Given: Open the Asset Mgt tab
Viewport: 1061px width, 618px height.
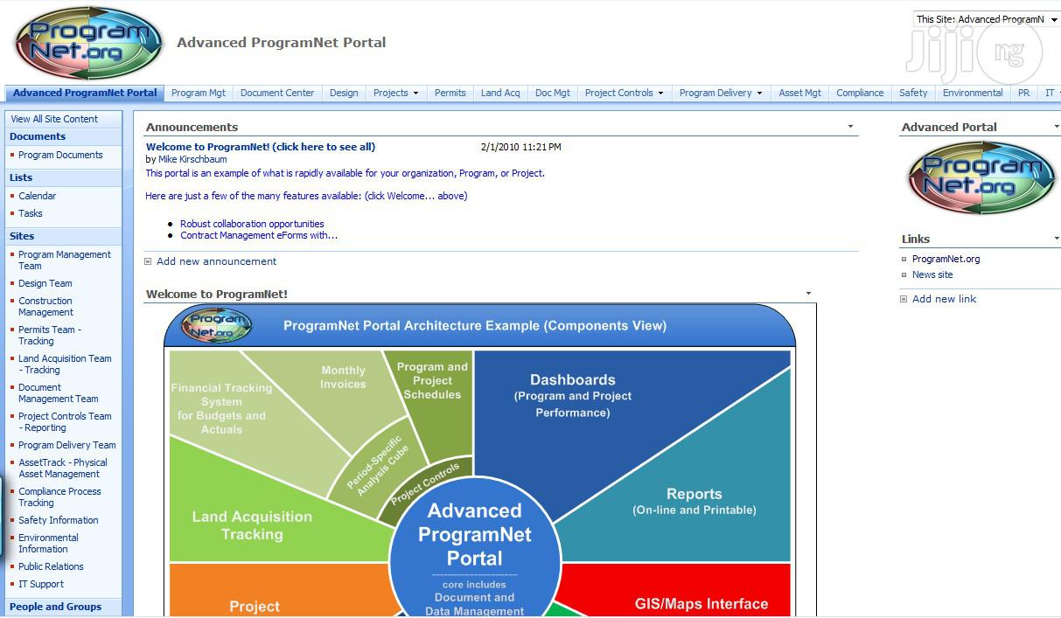Looking at the screenshot, I should point(799,93).
